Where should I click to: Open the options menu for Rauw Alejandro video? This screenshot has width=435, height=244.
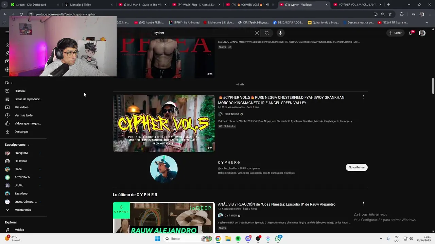point(363,204)
